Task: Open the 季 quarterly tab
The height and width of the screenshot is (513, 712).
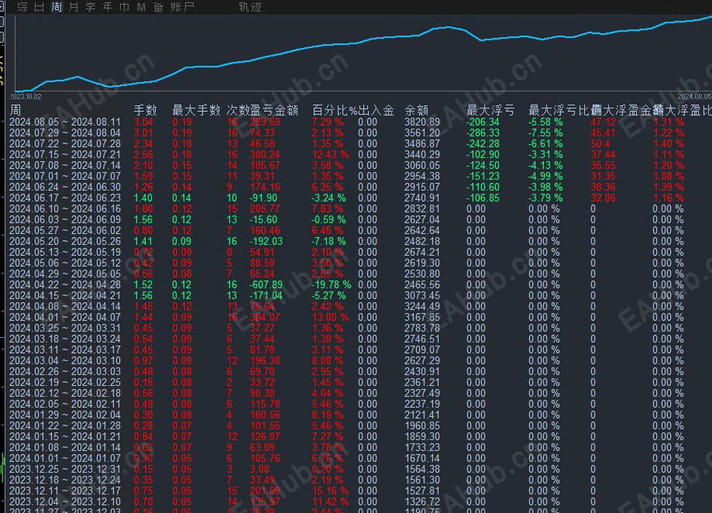Action: click(x=91, y=7)
